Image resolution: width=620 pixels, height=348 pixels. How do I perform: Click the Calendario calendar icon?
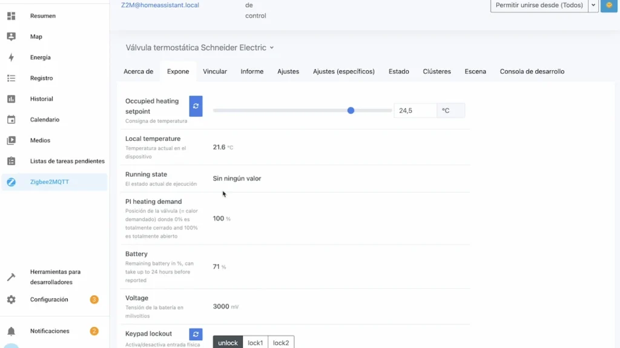point(11,119)
